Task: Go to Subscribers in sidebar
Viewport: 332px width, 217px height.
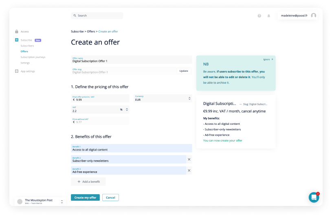Action: click(x=27, y=46)
